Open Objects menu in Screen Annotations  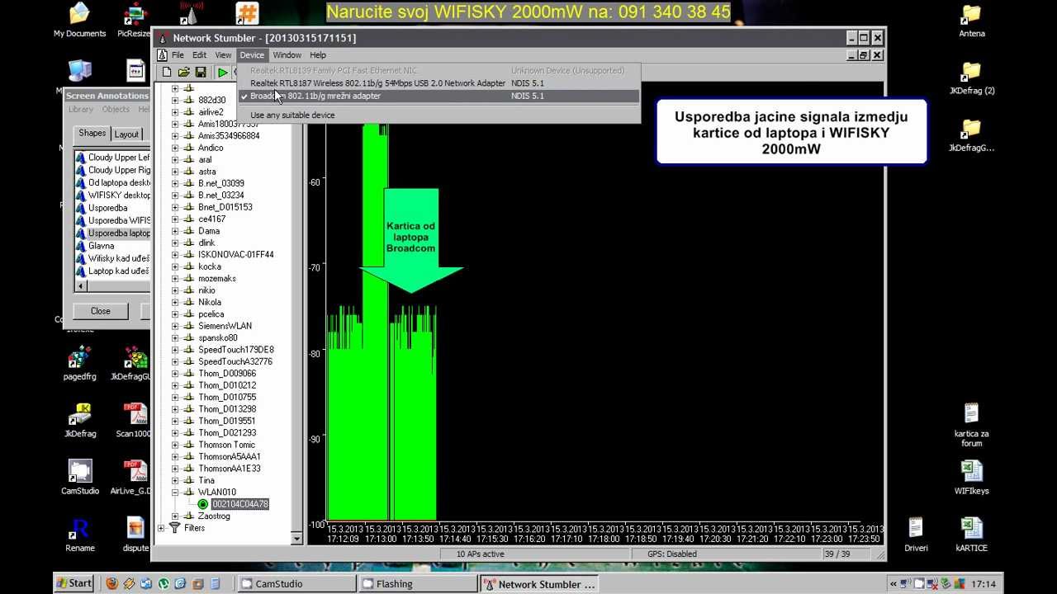coord(116,109)
